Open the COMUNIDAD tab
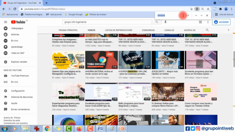235x132 pixels. point(148,30)
